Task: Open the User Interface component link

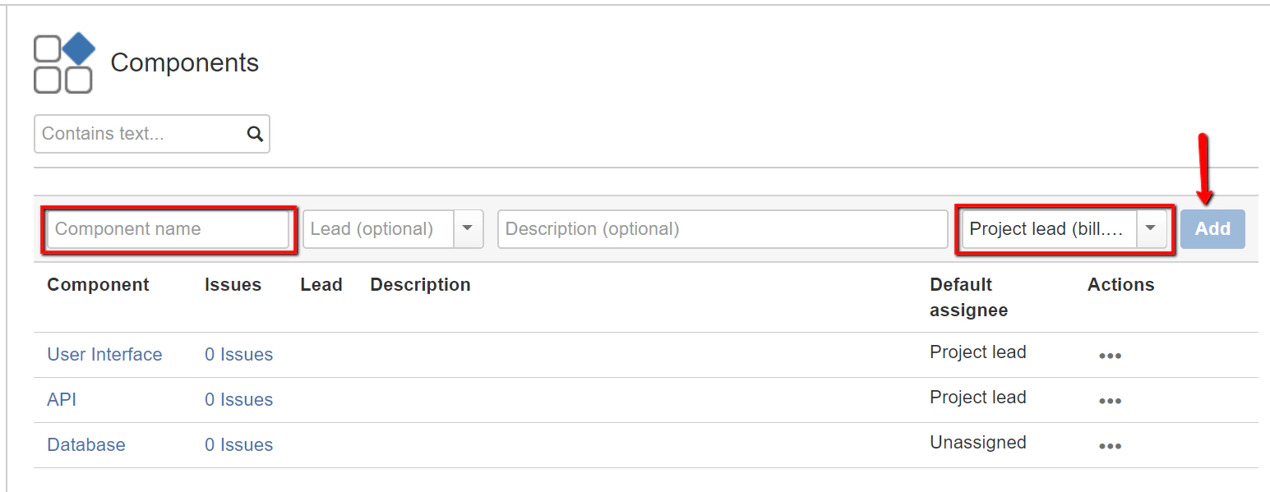Action: click(104, 355)
